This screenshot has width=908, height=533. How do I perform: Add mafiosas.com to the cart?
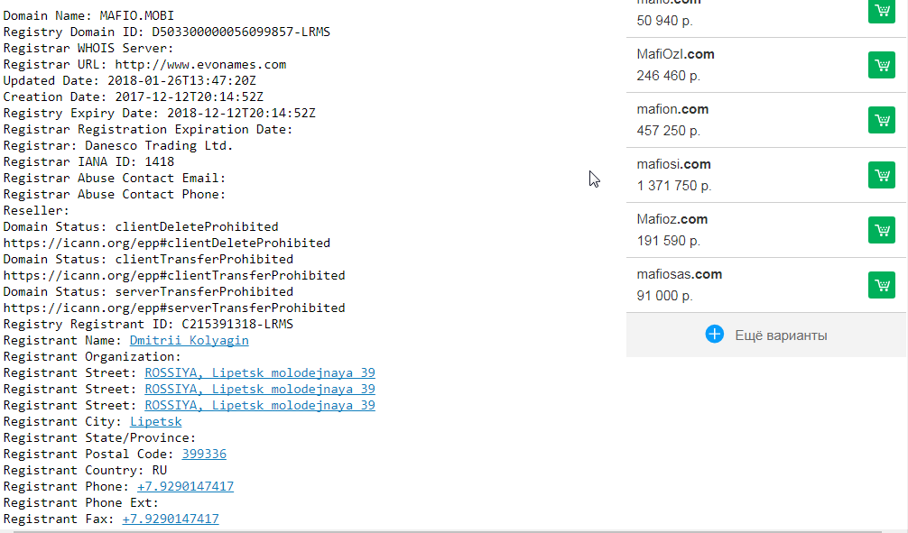[881, 285]
